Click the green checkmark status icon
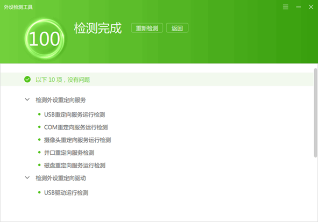 coord(27,80)
